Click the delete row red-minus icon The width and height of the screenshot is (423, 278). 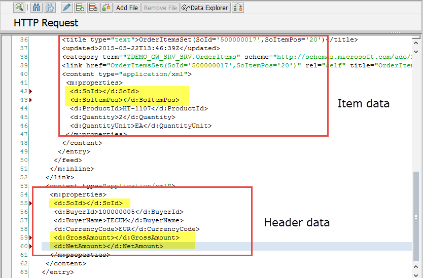[93, 8]
